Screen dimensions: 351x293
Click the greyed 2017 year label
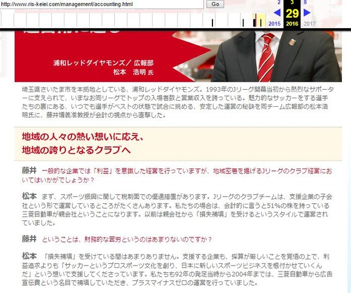tap(309, 24)
